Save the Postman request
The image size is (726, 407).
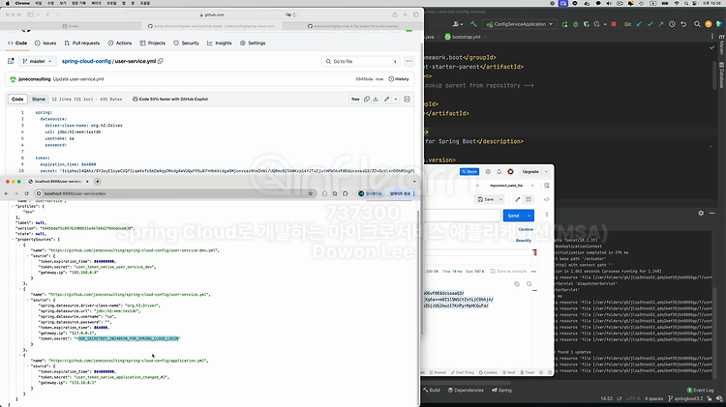click(x=486, y=199)
